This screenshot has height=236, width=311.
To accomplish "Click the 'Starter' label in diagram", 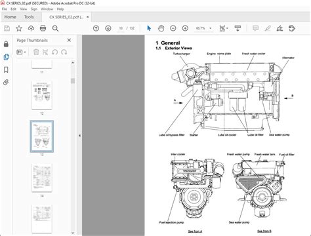I will point(194,135).
